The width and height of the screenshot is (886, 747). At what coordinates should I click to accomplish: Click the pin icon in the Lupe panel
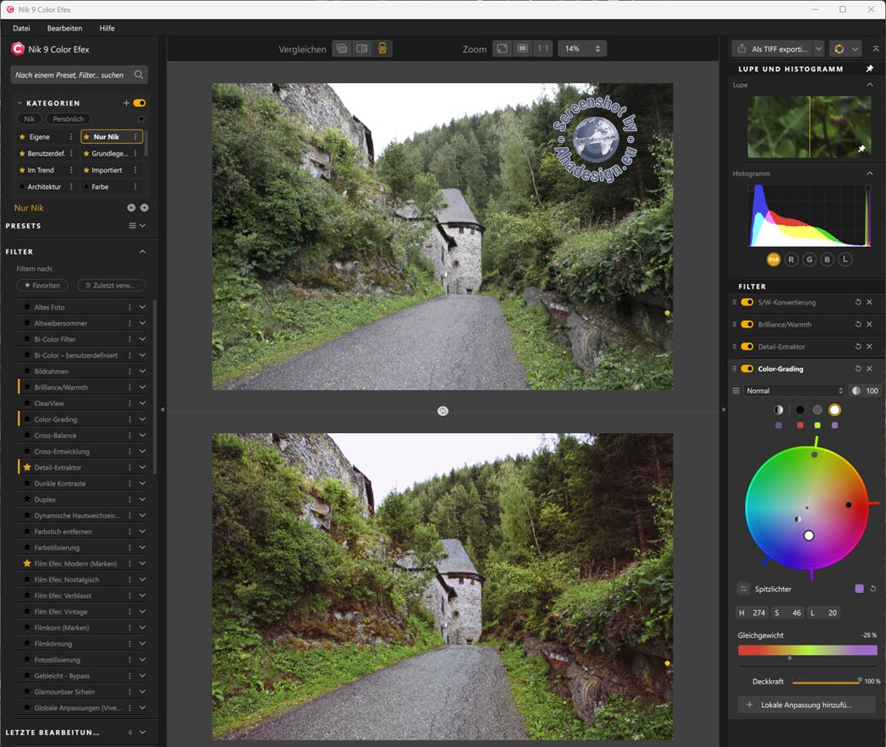pyautogui.click(x=862, y=148)
